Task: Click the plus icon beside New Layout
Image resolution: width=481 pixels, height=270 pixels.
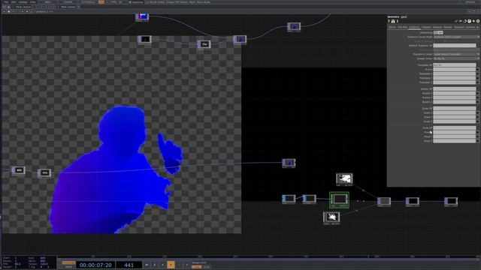Action: (x=78, y=7)
